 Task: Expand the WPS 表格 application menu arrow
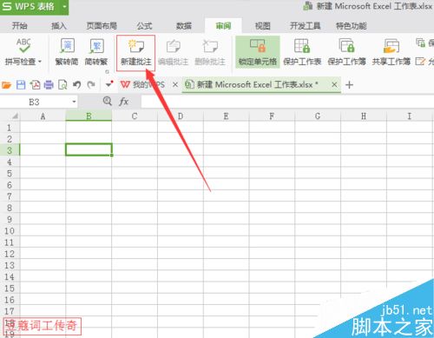tap(64, 6)
